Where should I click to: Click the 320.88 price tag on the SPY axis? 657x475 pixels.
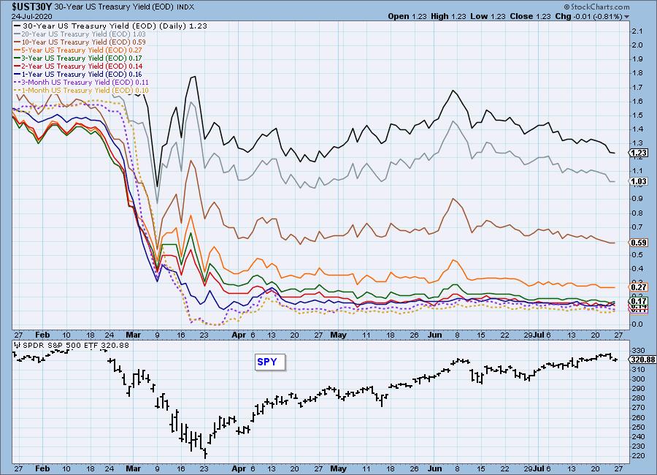point(642,360)
